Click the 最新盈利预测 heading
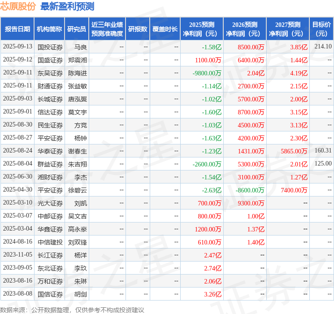This screenshot has height=314, width=334. (x=67, y=7)
